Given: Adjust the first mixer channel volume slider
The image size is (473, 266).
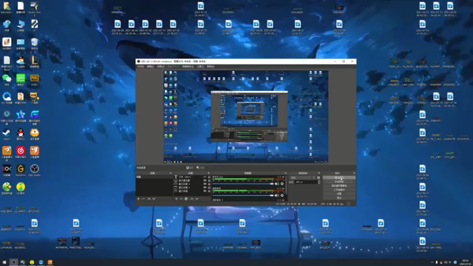Looking at the screenshot, I should click(x=243, y=184).
